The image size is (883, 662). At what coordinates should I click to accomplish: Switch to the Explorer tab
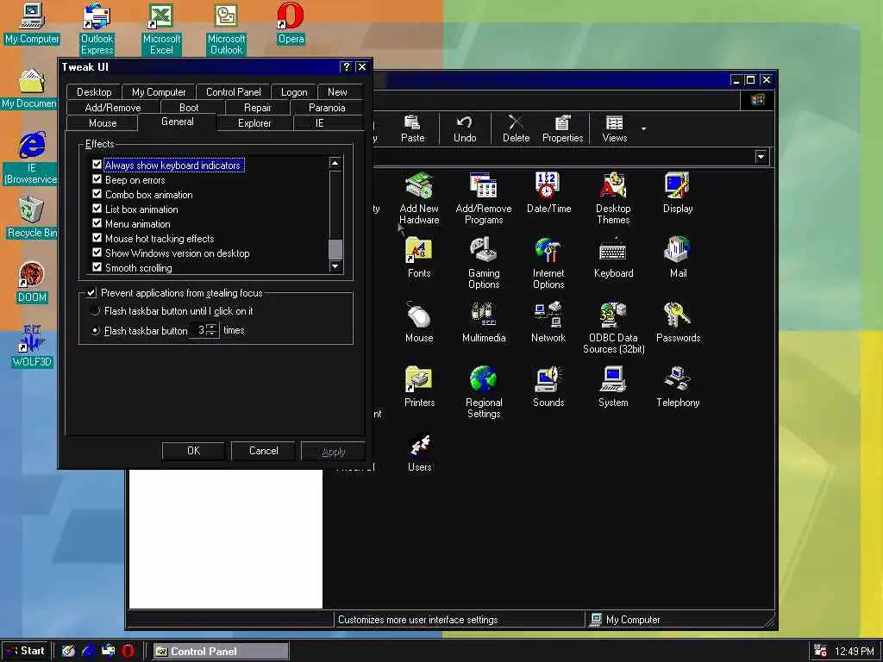(x=254, y=122)
